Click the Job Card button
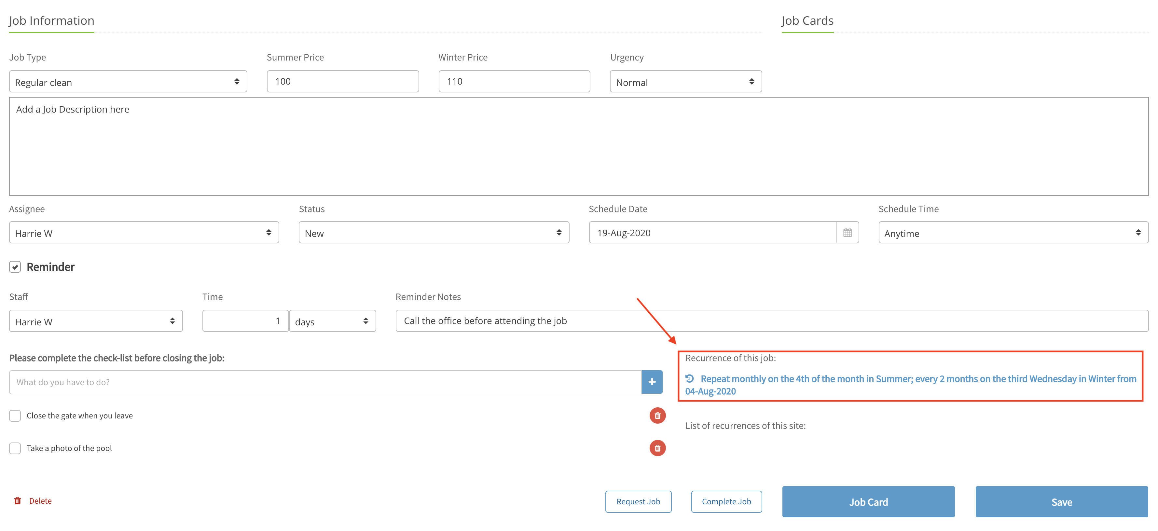The image size is (1158, 531). pyautogui.click(x=868, y=502)
